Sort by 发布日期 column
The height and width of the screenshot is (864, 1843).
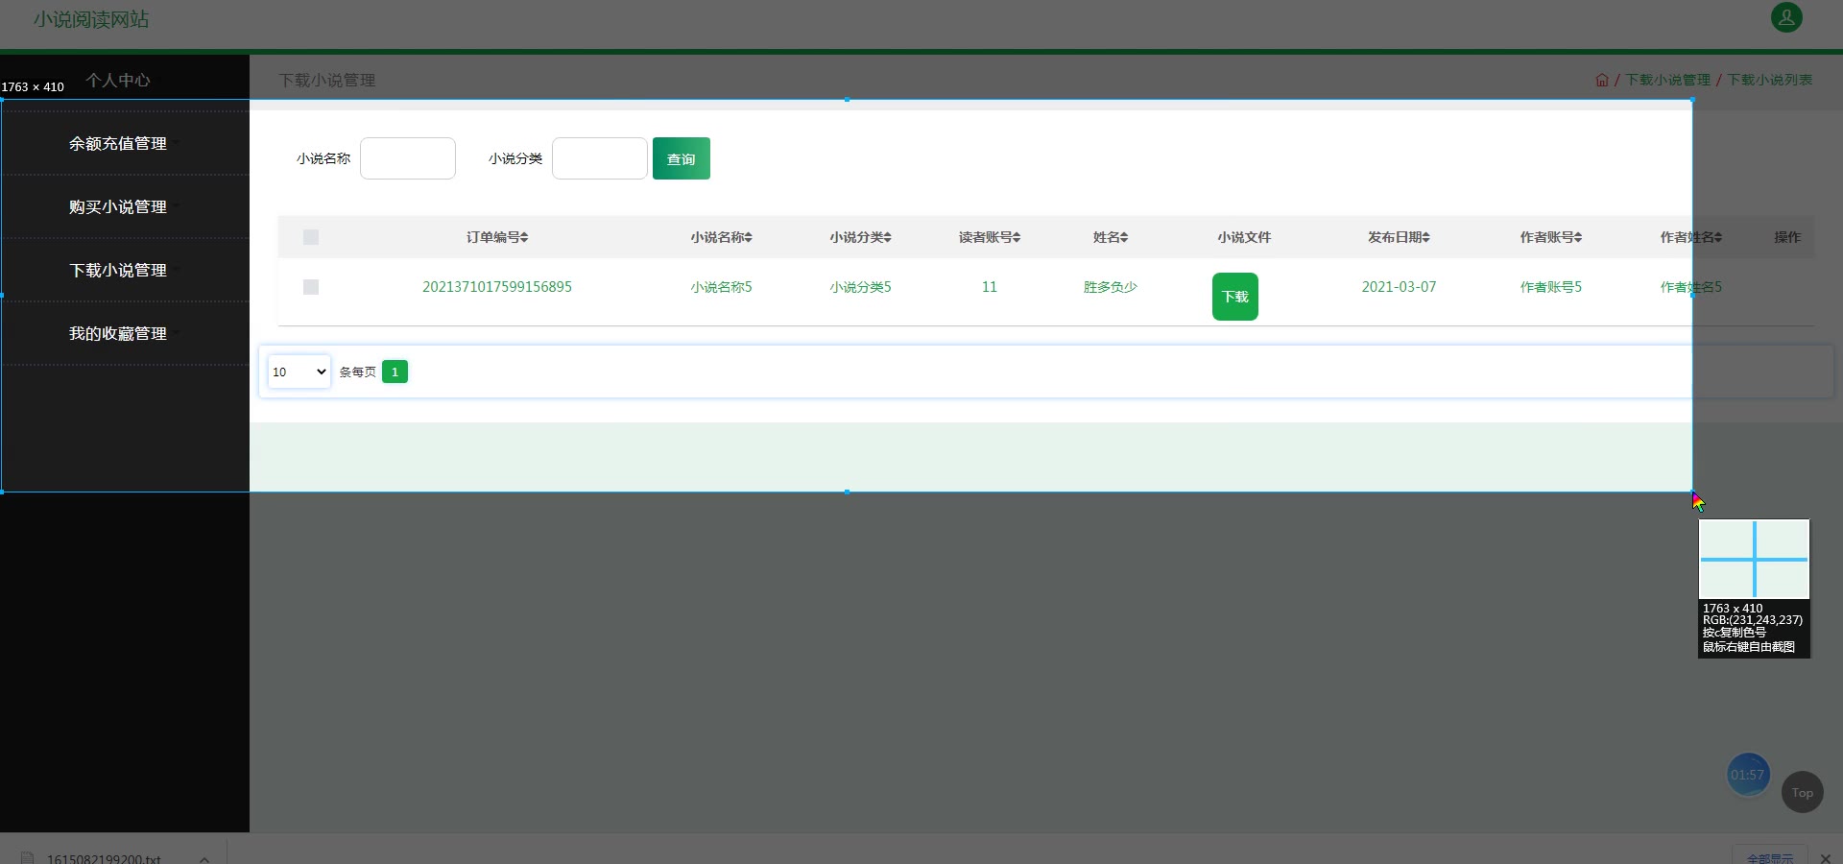coord(1399,237)
